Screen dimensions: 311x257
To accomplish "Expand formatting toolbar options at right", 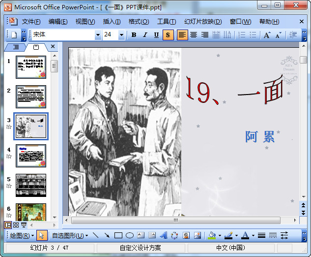I will coord(304,35).
